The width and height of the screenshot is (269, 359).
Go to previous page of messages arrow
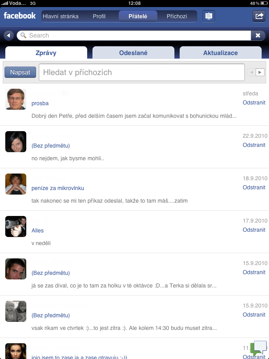click(251, 72)
